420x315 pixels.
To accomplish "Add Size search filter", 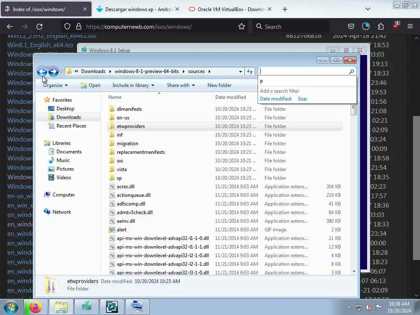I will (302, 99).
